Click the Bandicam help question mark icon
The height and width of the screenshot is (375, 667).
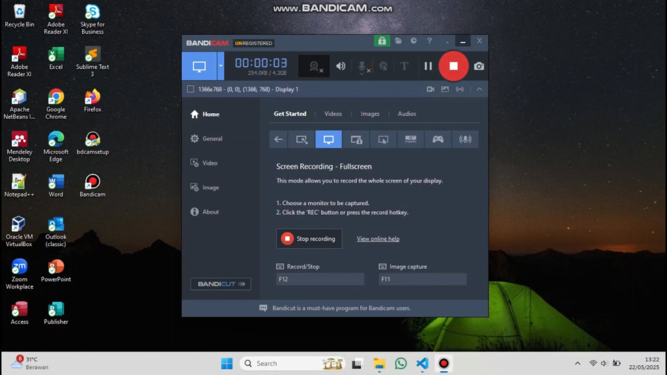429,41
